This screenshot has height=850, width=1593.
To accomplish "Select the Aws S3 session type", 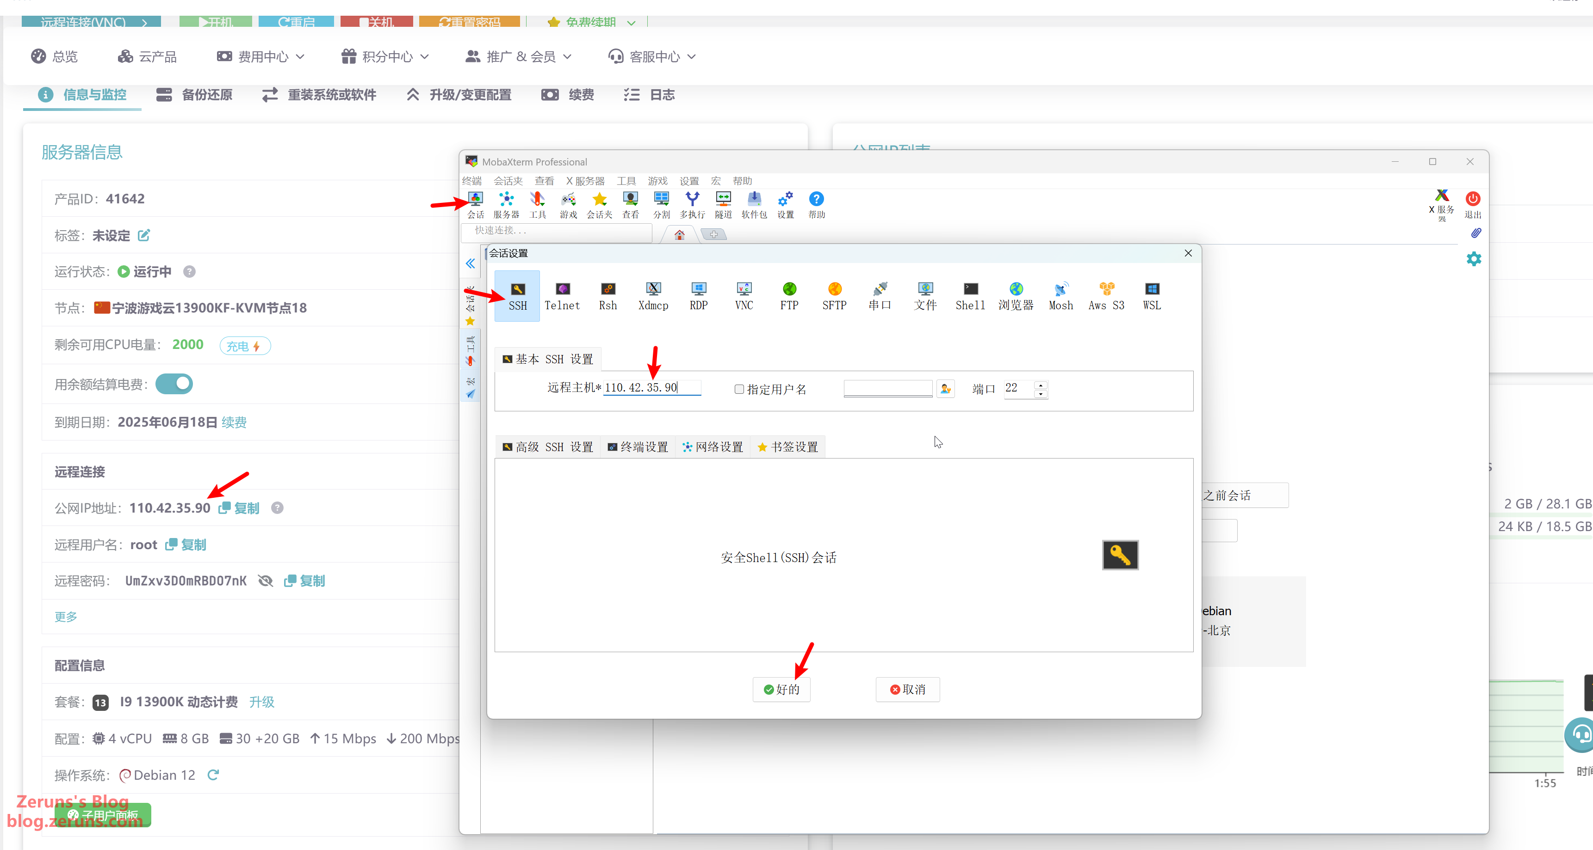I will [1106, 296].
